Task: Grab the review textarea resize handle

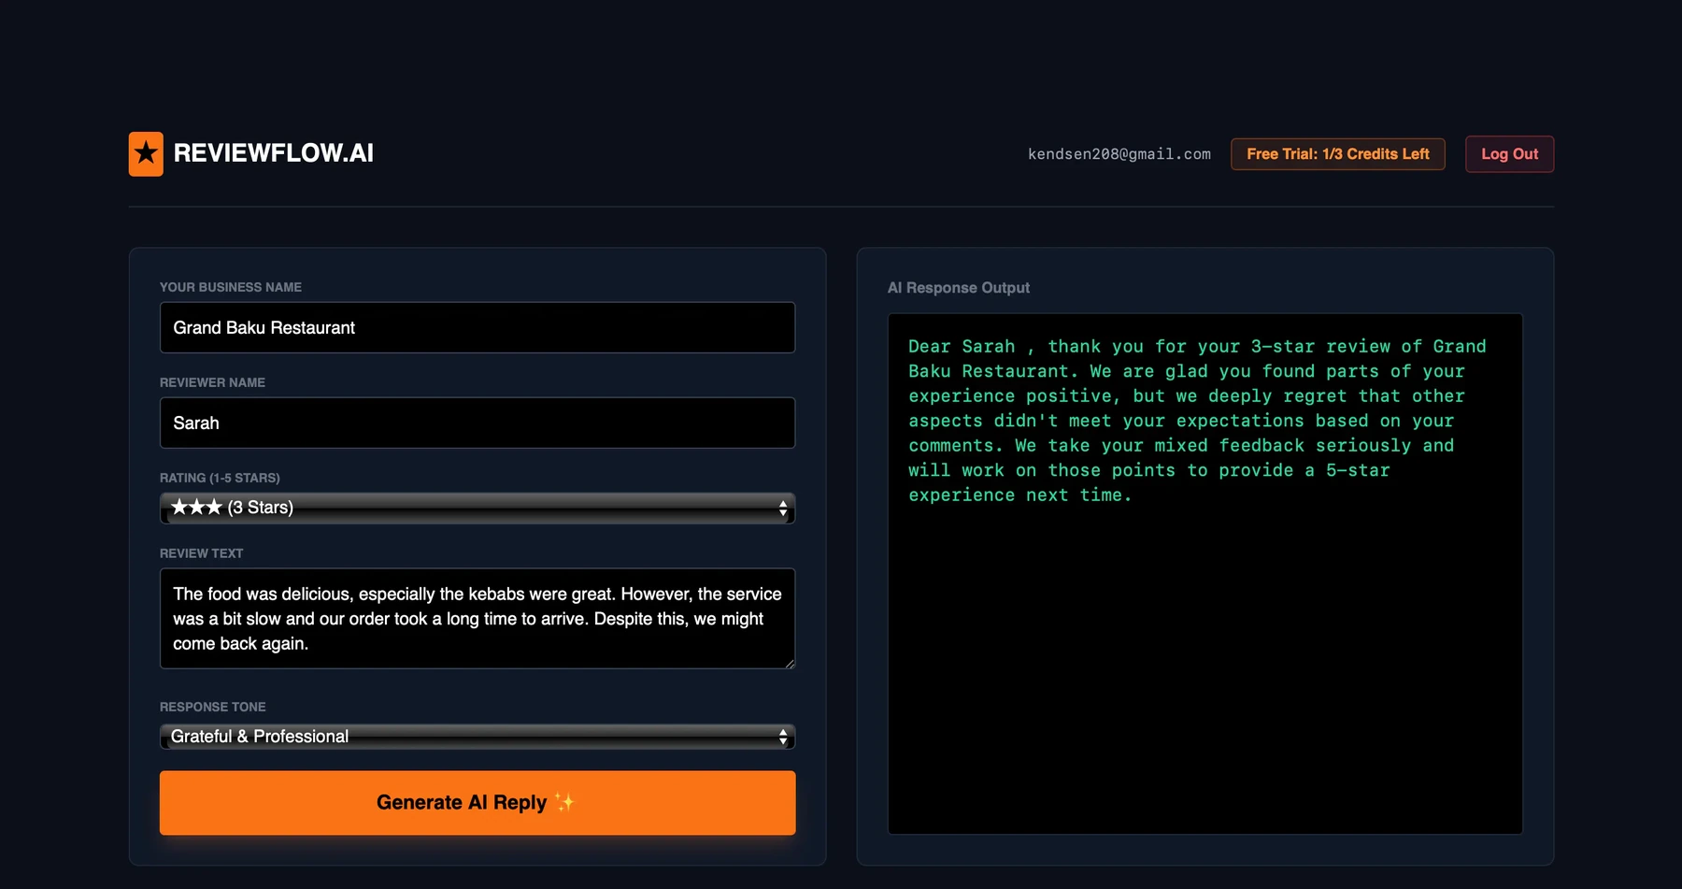Action: [790, 663]
